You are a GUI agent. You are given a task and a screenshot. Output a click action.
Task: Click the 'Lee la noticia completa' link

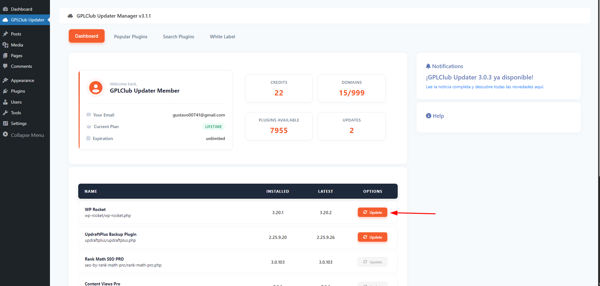(485, 87)
